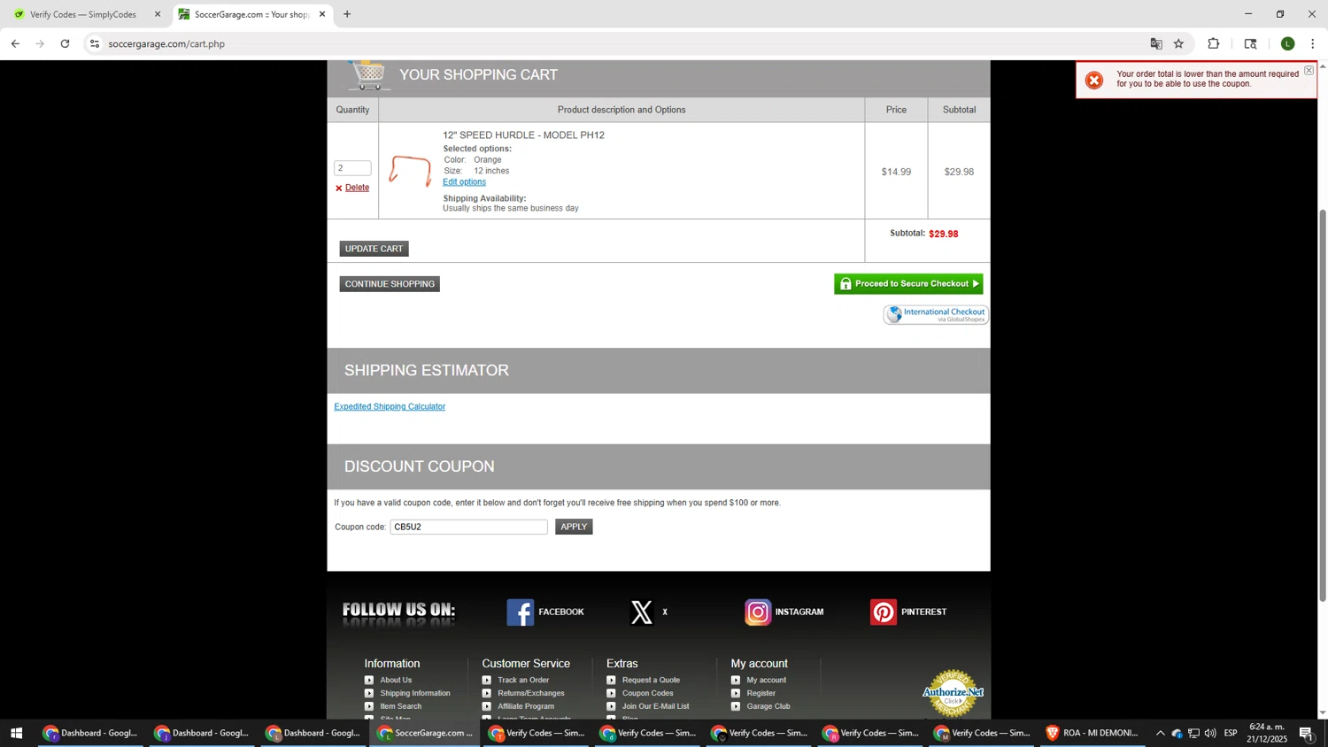Open the About Us footer link

pyautogui.click(x=396, y=680)
